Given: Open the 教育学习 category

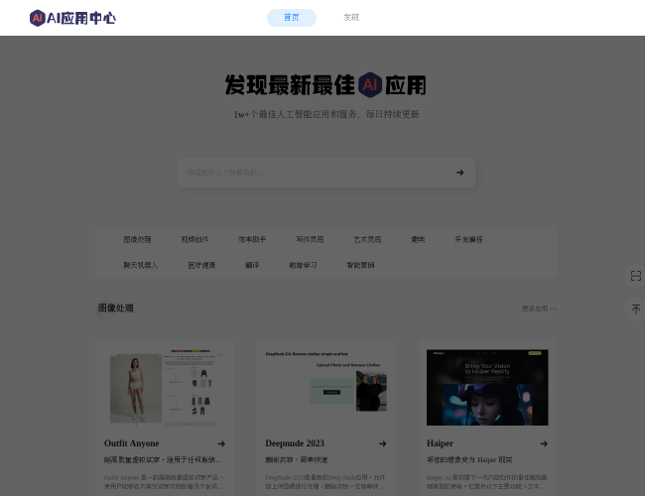Looking at the screenshot, I should coord(304,265).
